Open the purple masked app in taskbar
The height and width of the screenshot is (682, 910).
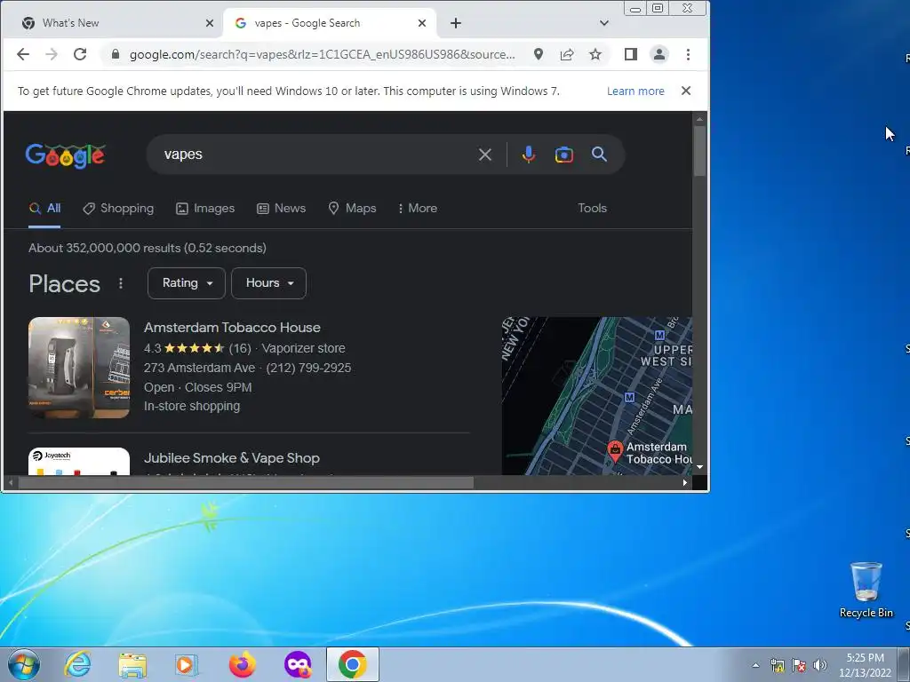(x=297, y=664)
